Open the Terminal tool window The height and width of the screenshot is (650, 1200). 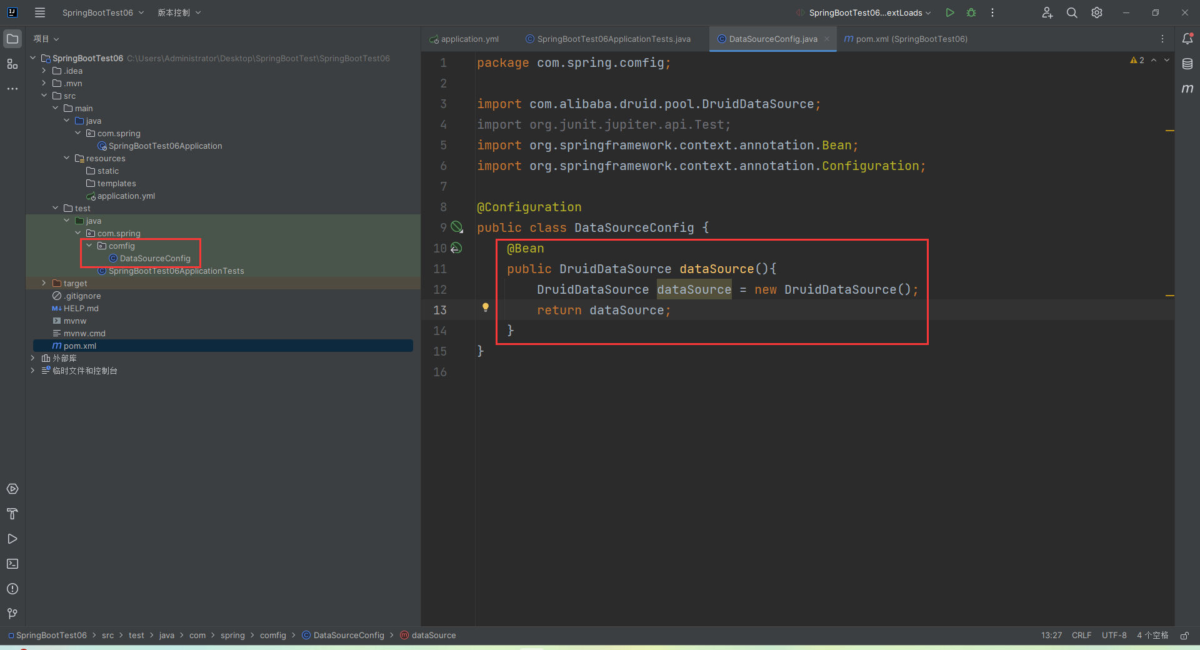pos(12,564)
